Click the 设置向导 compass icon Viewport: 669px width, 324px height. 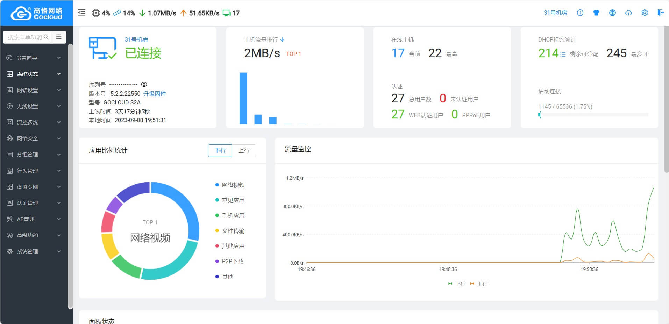10,58
